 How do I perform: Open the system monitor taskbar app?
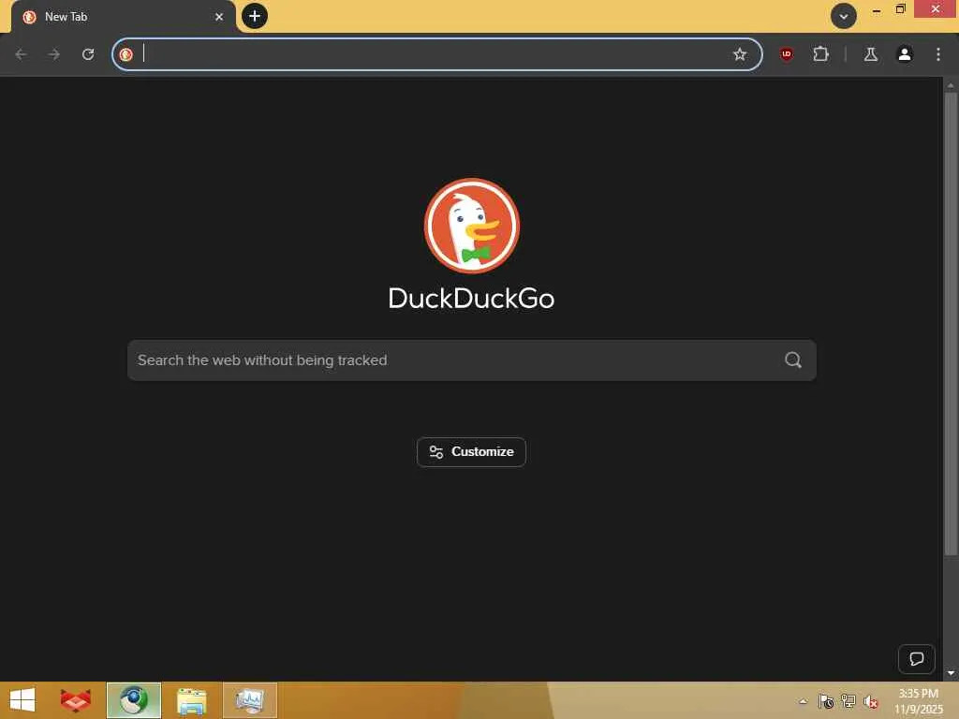point(250,700)
